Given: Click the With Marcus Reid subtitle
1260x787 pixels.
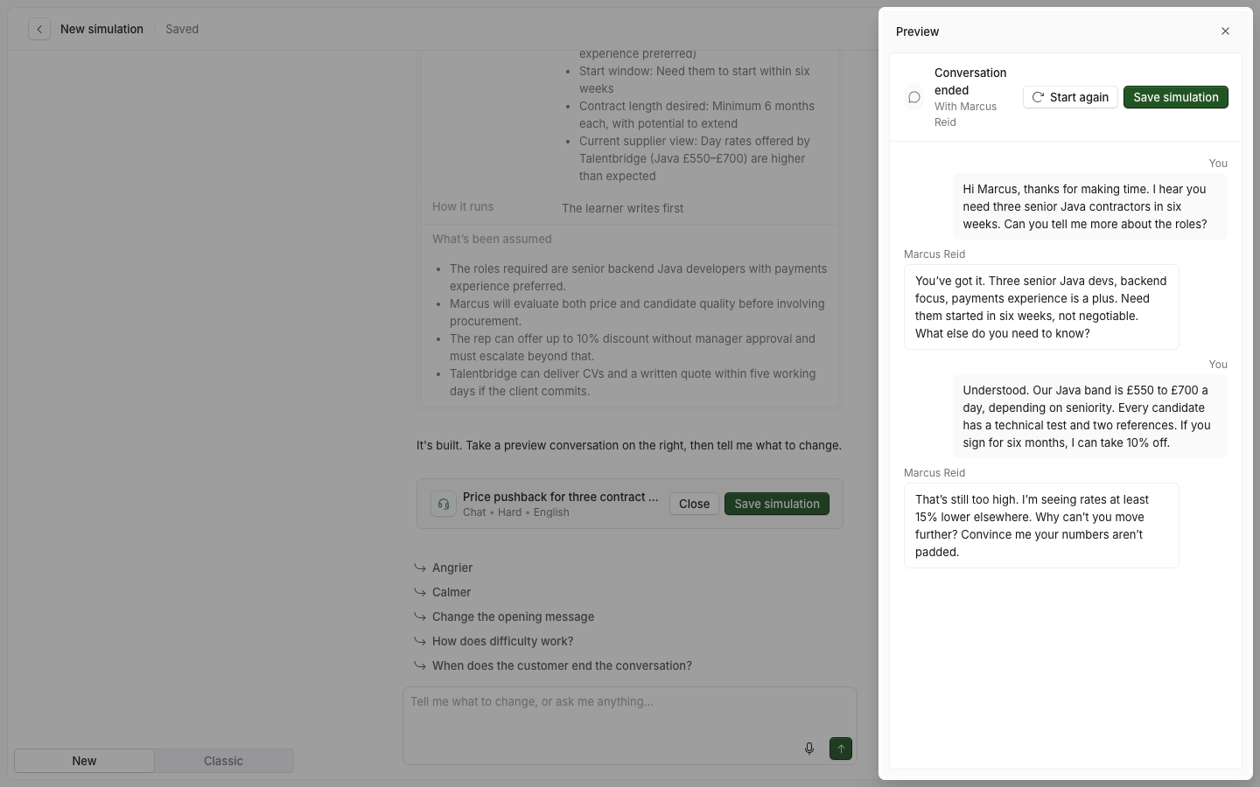Looking at the screenshot, I should tap(965, 115).
